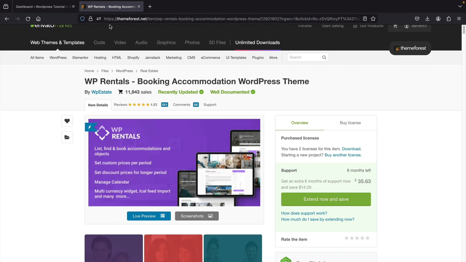The width and height of the screenshot is (466, 262).
Task: Rate the item five stars
Action: (368, 238)
